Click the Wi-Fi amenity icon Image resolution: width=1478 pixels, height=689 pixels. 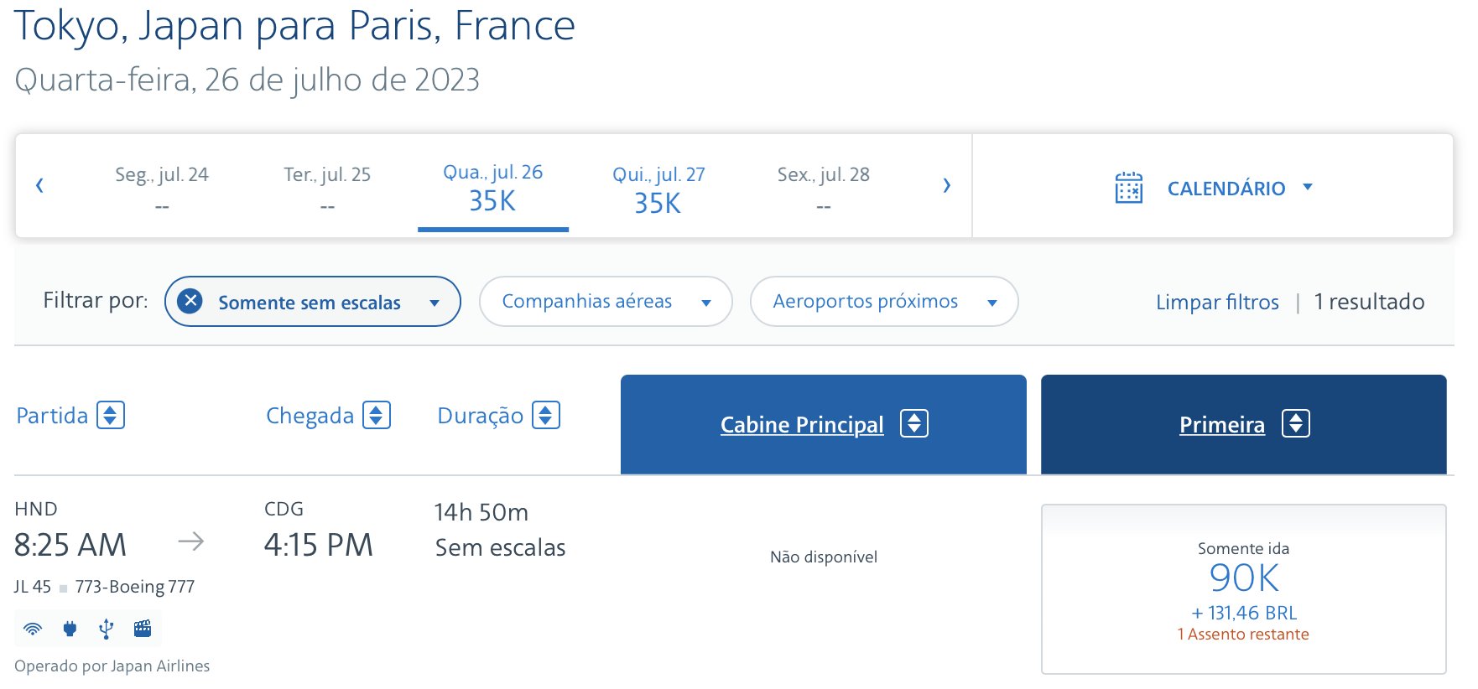(33, 629)
